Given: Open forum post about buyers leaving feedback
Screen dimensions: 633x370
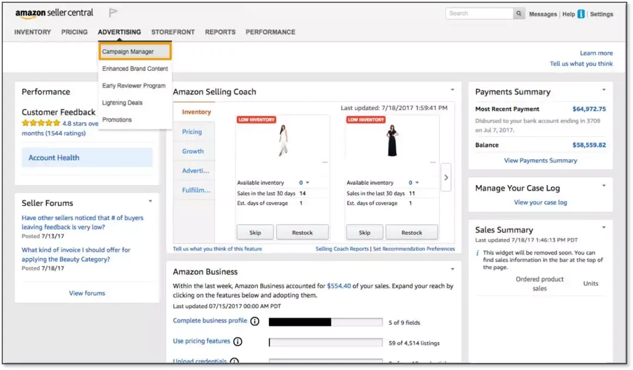Looking at the screenshot, I should tap(83, 222).
